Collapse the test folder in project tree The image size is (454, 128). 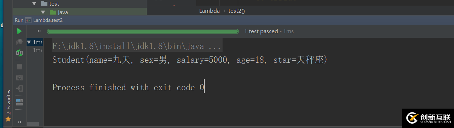click(34, 4)
